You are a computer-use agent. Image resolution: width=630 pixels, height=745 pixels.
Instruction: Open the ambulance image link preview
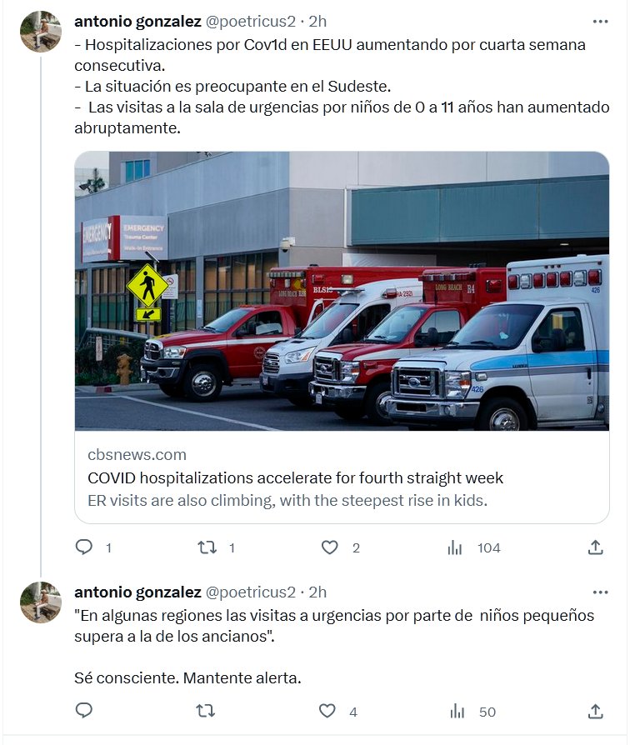[x=342, y=291]
